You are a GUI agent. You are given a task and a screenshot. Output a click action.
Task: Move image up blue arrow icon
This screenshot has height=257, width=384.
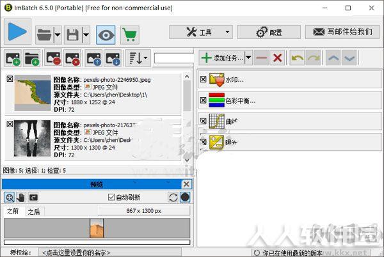[x=93, y=58]
